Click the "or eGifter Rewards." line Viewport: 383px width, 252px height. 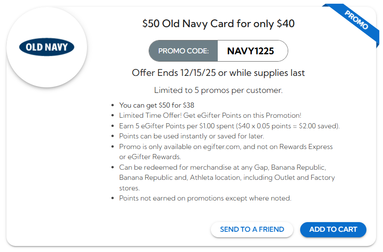[x=150, y=157]
